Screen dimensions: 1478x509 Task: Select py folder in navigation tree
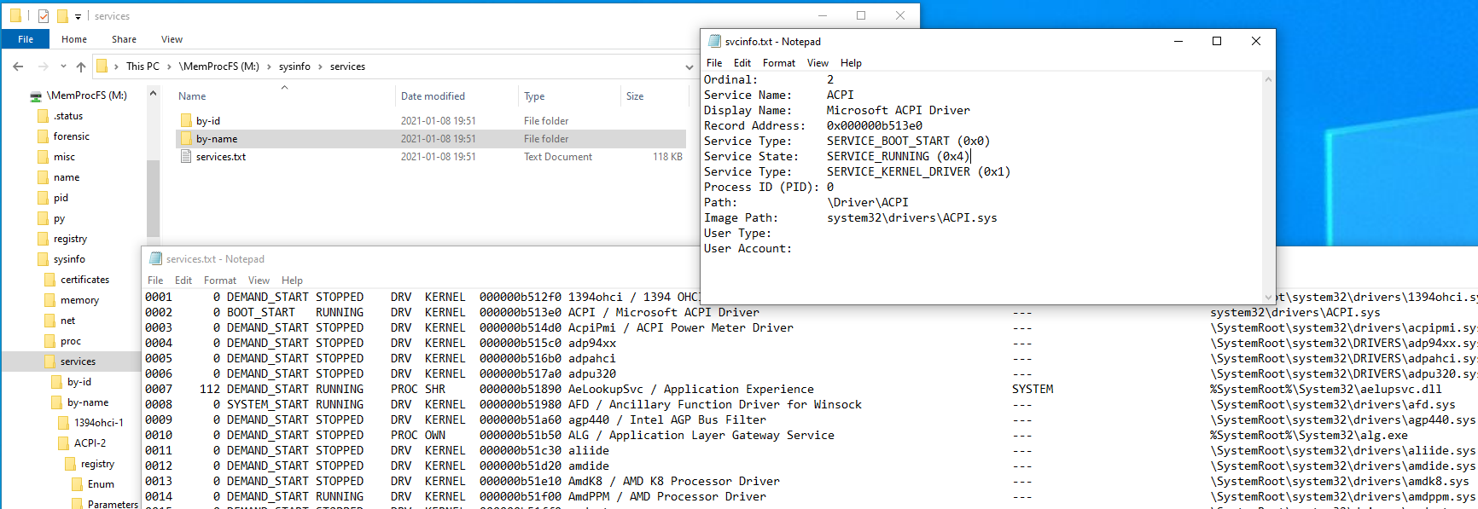[x=59, y=218]
